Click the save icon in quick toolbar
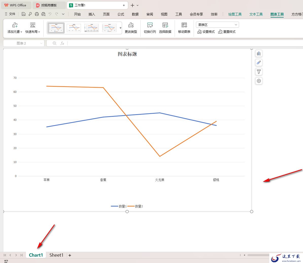 click(x=24, y=14)
